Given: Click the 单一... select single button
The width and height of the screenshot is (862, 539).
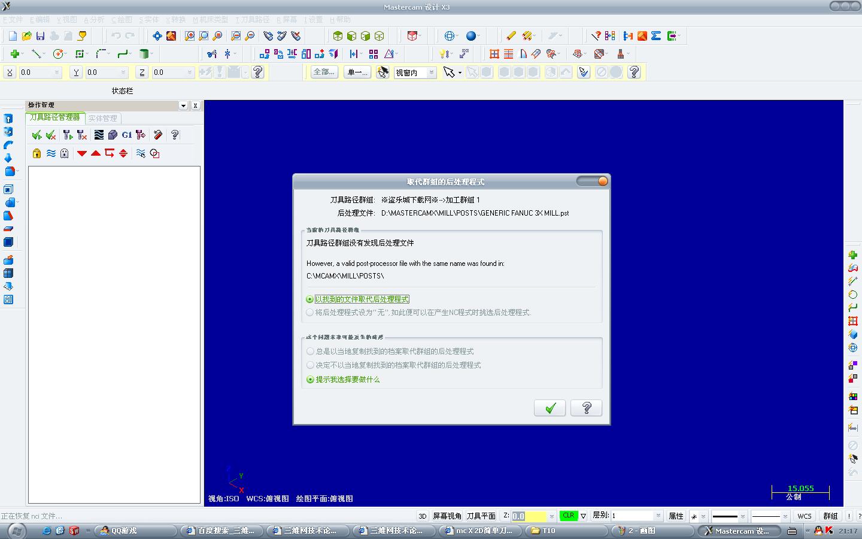Looking at the screenshot, I should [358, 72].
